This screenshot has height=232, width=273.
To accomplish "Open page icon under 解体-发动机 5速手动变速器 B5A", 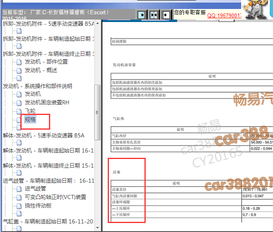I will [x=19, y=143].
